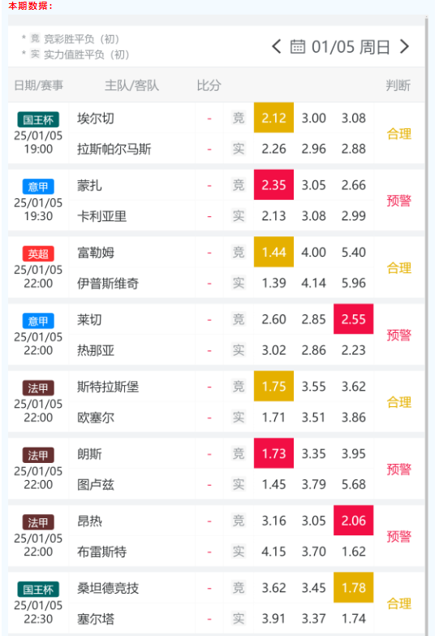Click the 01/05 周日 date text
This screenshot has width=439, height=636.
351,46
